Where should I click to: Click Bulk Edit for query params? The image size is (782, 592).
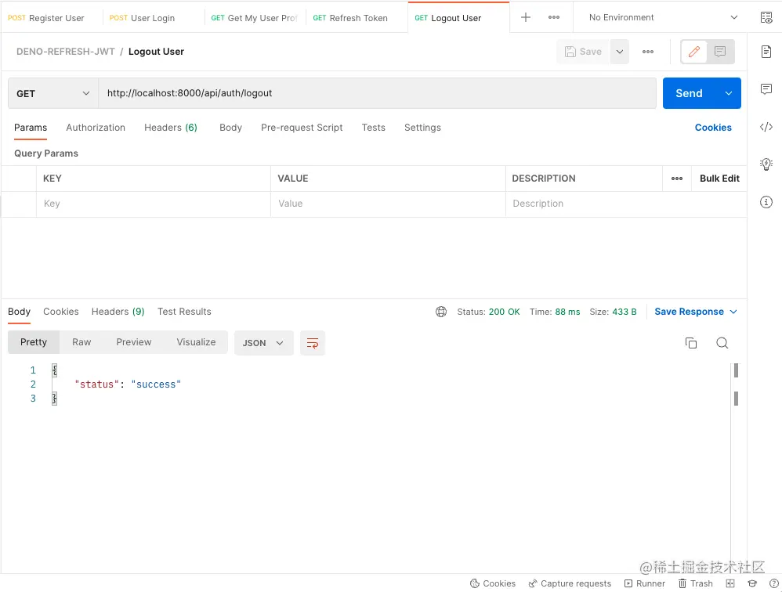pyautogui.click(x=719, y=179)
